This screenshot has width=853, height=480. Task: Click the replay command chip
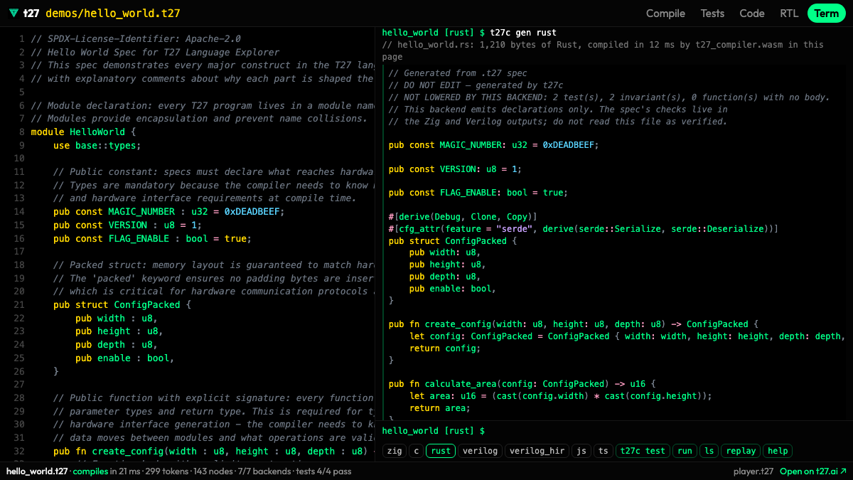click(x=741, y=451)
